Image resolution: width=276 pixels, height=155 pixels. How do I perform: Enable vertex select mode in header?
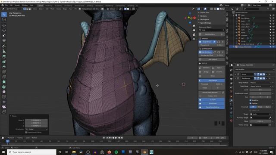(25, 9)
